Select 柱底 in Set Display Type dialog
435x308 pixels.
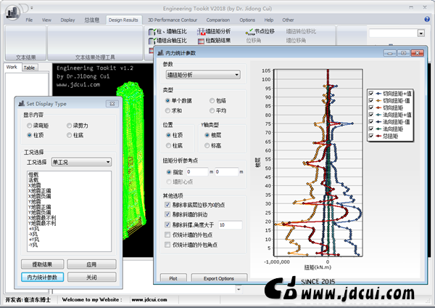(x=69, y=135)
